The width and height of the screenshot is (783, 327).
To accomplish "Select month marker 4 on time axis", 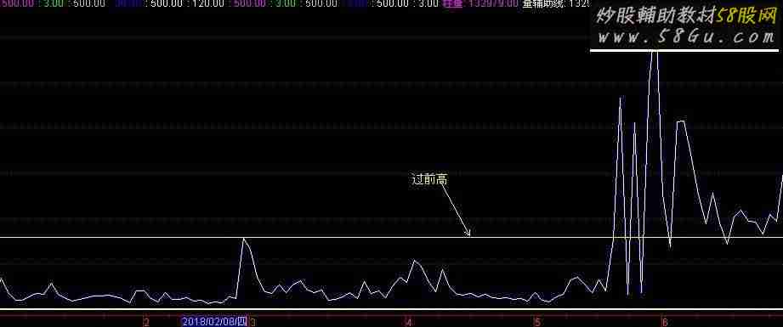I will click(x=409, y=323).
